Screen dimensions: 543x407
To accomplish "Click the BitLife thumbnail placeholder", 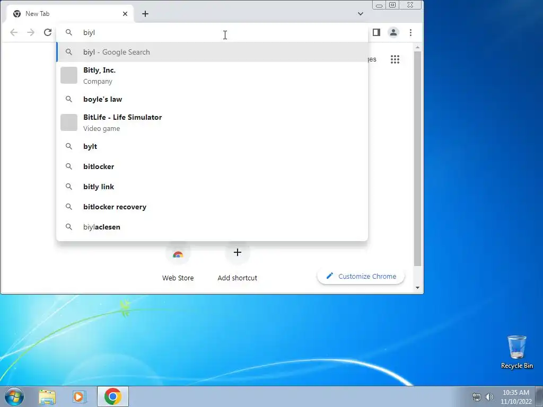I will pos(69,122).
